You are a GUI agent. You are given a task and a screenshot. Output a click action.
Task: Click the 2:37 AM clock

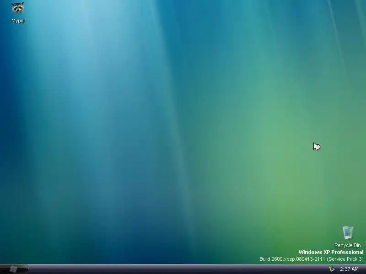click(349, 269)
